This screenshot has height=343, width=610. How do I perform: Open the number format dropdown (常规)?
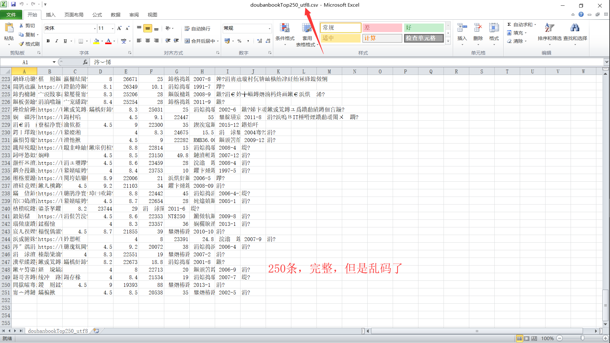[269, 29]
